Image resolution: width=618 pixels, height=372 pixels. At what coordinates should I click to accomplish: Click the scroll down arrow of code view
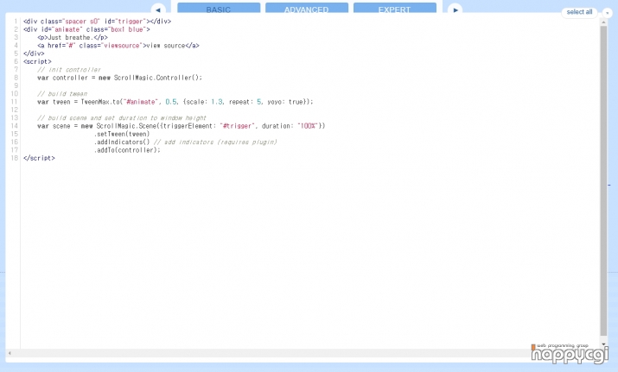[603, 344]
